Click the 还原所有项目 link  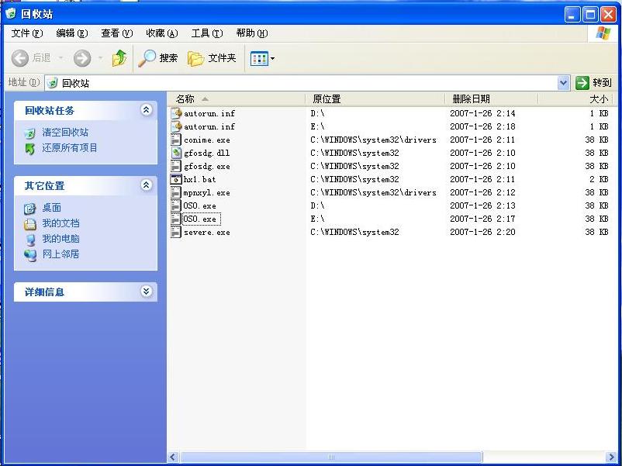point(70,148)
